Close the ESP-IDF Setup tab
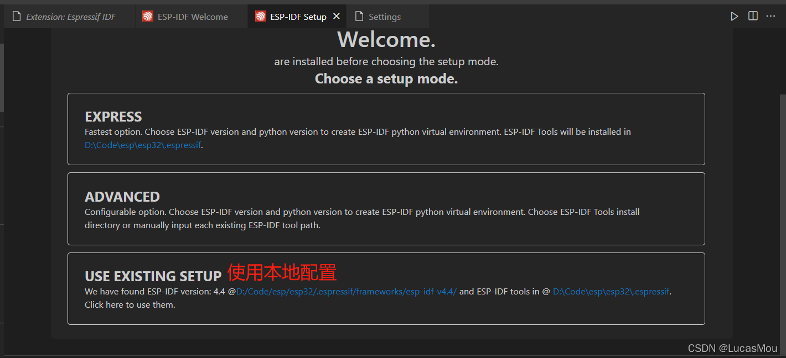The image size is (786, 358). click(x=337, y=17)
